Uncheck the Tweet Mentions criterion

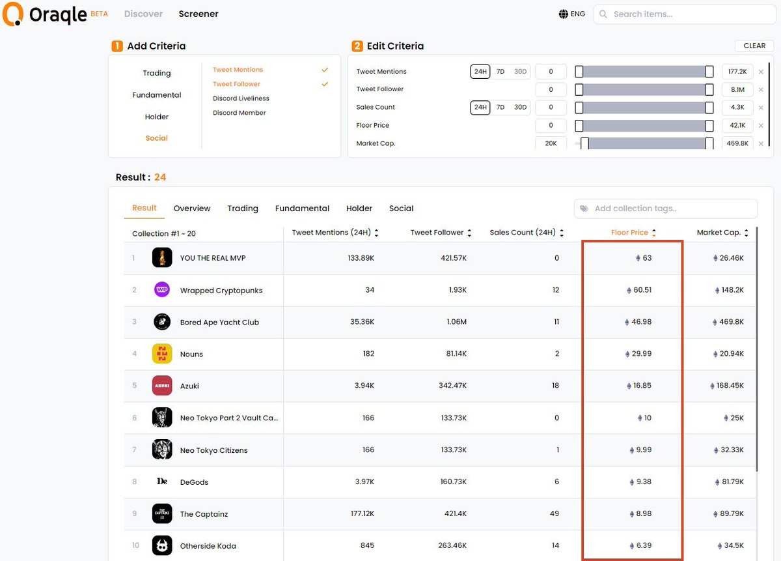click(325, 70)
